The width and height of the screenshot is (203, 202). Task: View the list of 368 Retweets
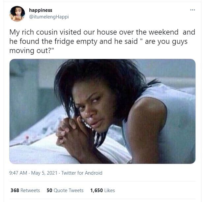[25, 190]
